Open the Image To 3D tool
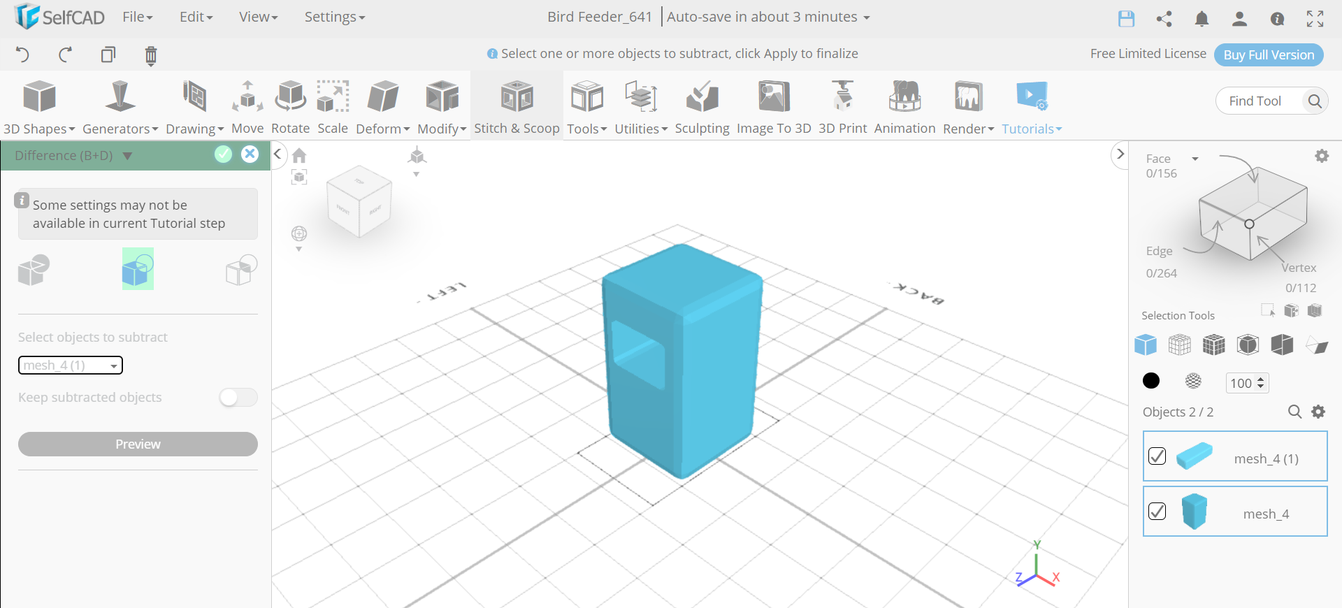The width and height of the screenshot is (1342, 608). pyautogui.click(x=774, y=106)
